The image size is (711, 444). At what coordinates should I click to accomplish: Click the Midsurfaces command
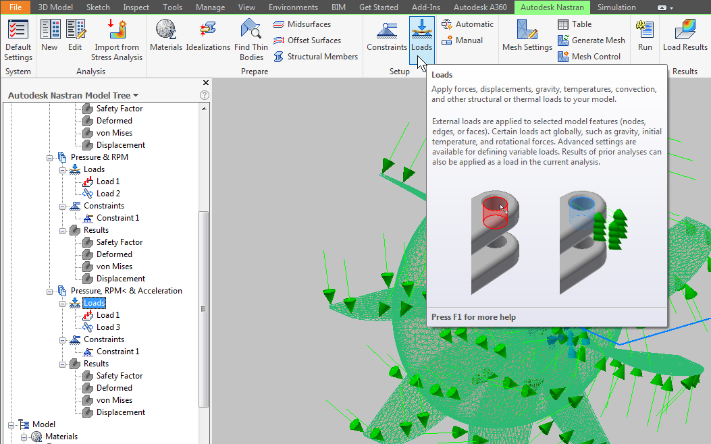click(x=302, y=24)
